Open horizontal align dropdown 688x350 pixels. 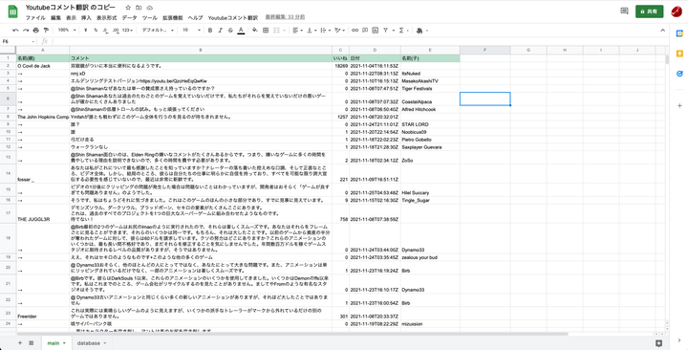[x=298, y=31]
